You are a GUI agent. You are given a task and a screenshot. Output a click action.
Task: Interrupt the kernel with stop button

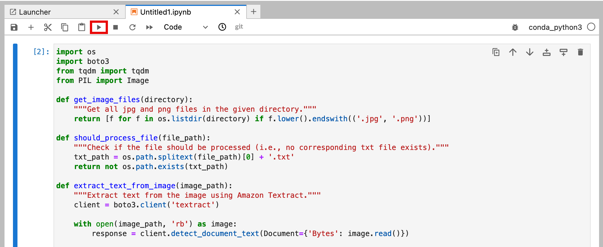click(116, 27)
